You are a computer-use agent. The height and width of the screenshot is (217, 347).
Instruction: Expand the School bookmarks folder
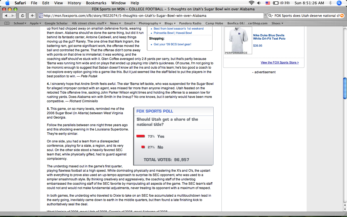(x=20, y=23)
